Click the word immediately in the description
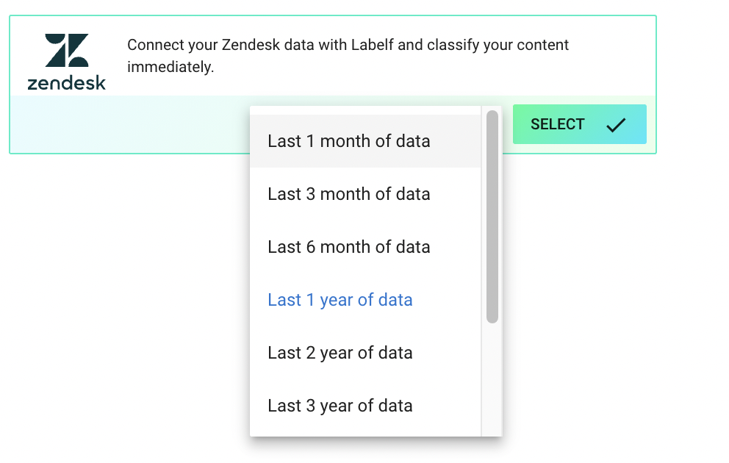Image resolution: width=729 pixels, height=463 pixels. tap(170, 67)
